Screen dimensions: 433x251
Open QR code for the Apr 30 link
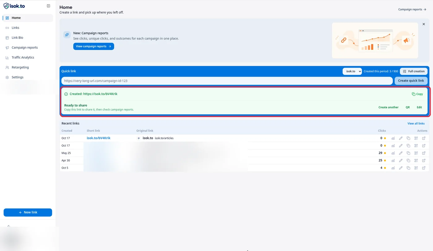[416, 161]
